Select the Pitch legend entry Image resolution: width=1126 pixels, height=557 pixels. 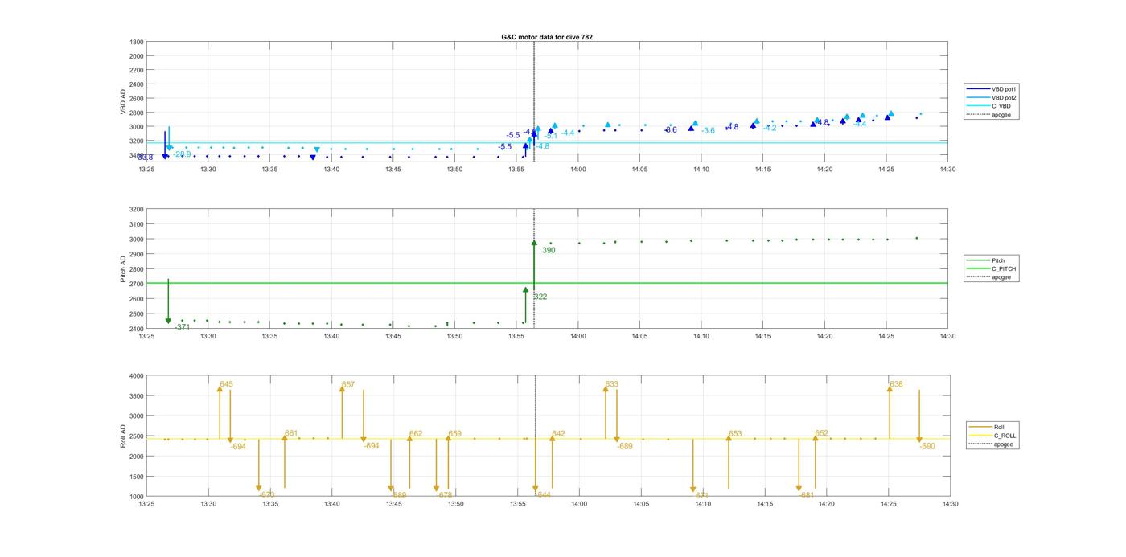(987, 260)
